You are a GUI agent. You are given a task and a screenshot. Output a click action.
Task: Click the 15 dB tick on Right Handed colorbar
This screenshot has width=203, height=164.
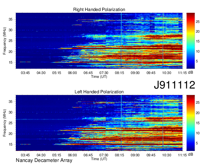pos(198,41)
